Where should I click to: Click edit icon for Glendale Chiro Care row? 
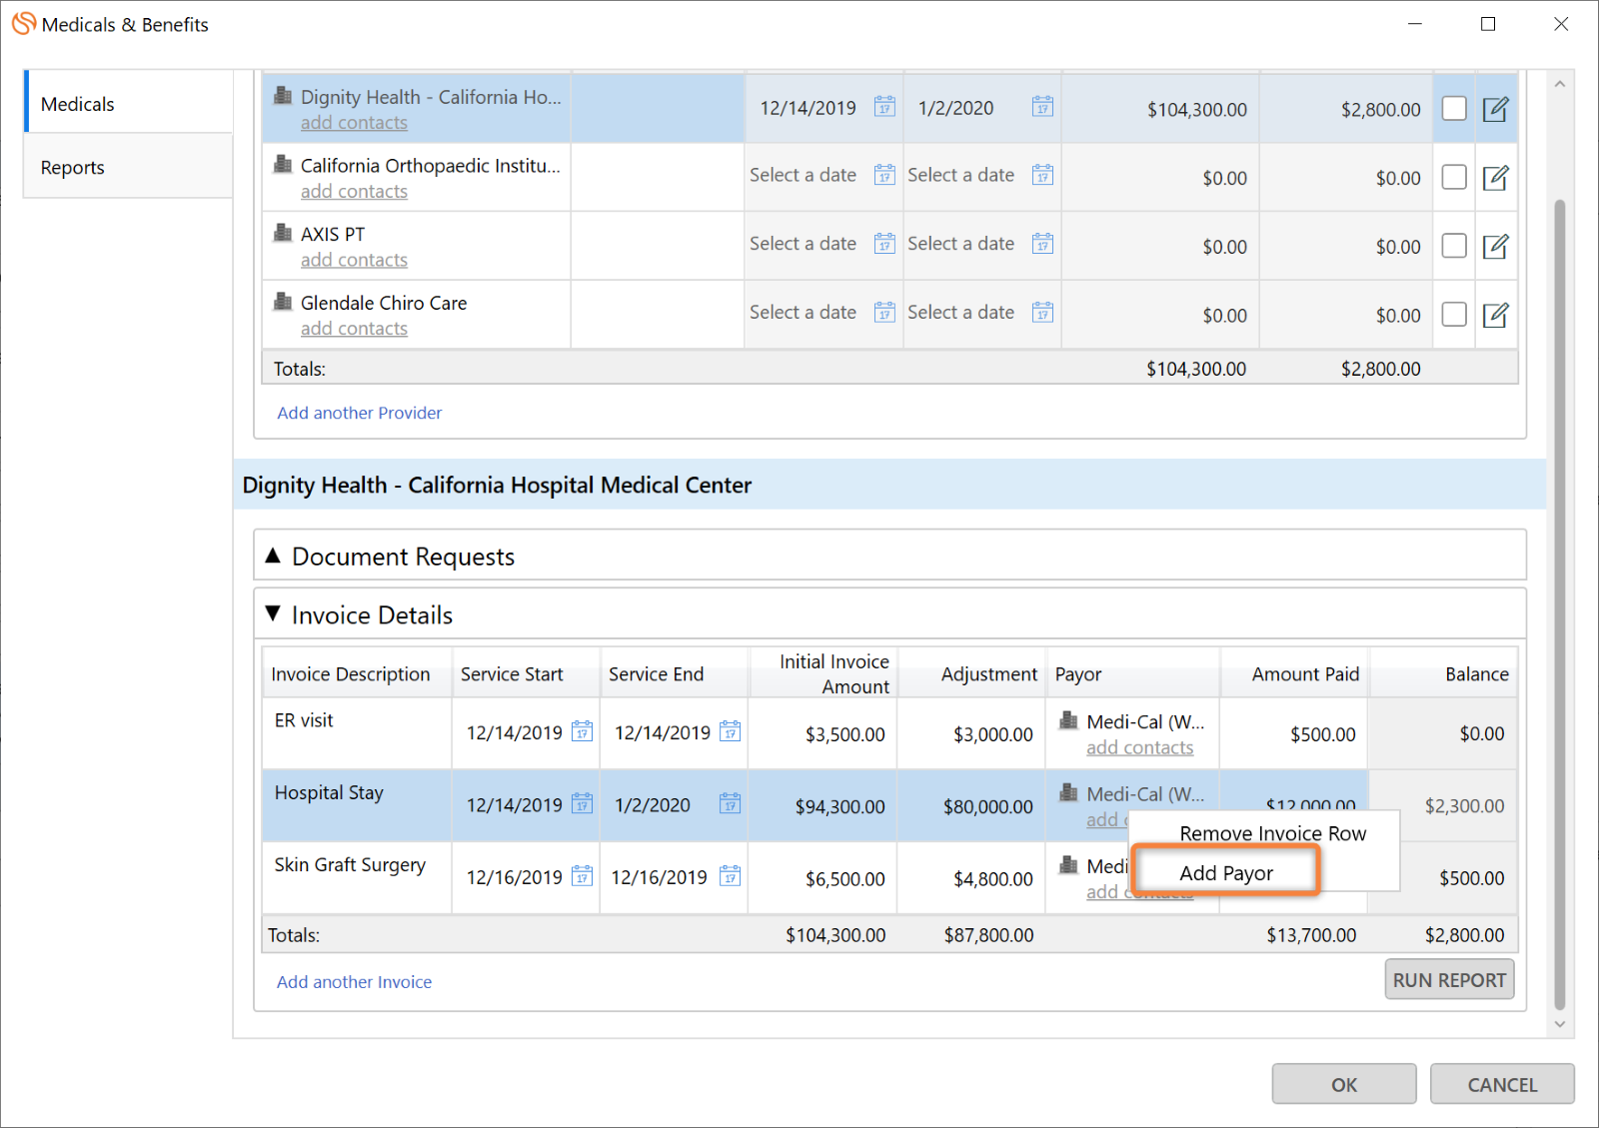click(1495, 315)
